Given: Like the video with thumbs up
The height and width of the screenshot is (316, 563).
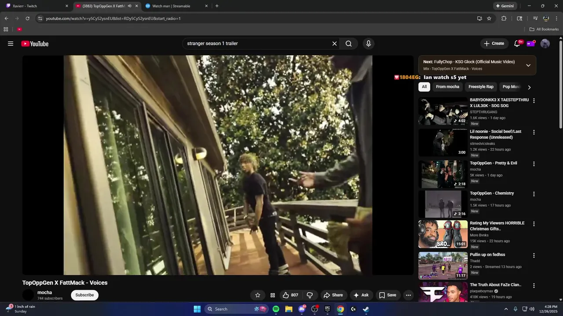Looking at the screenshot, I should (x=290, y=295).
